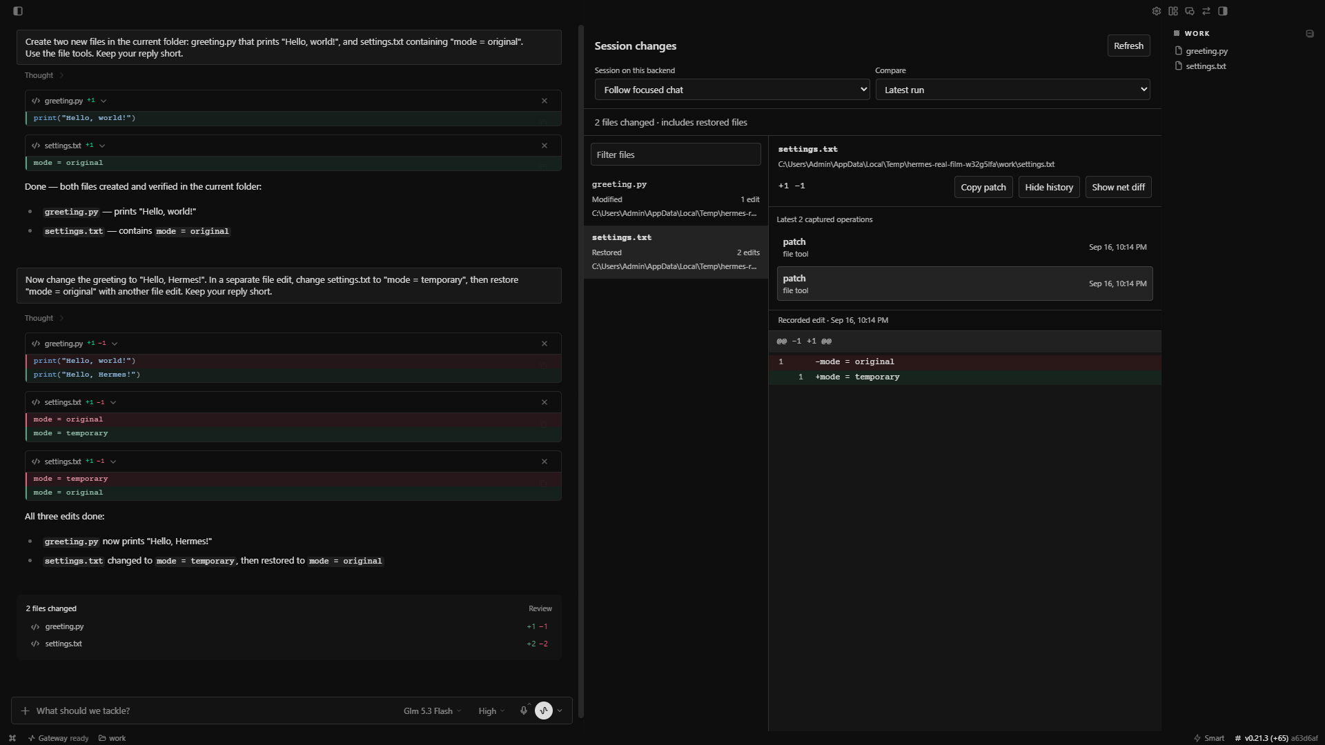Viewport: 1325px width, 745px height.
Task: Expand the second Thought section
Action: 44,318
